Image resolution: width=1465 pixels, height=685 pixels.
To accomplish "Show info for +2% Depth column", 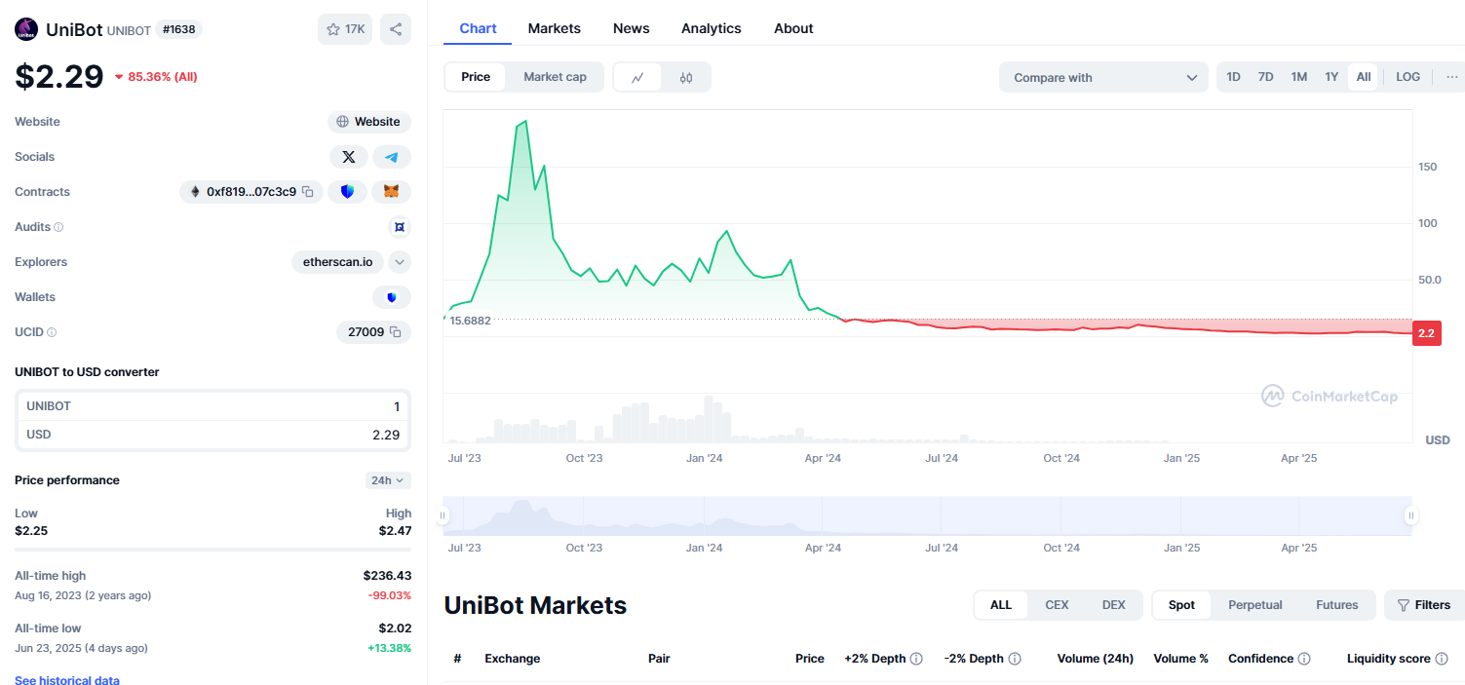I will pos(916,659).
